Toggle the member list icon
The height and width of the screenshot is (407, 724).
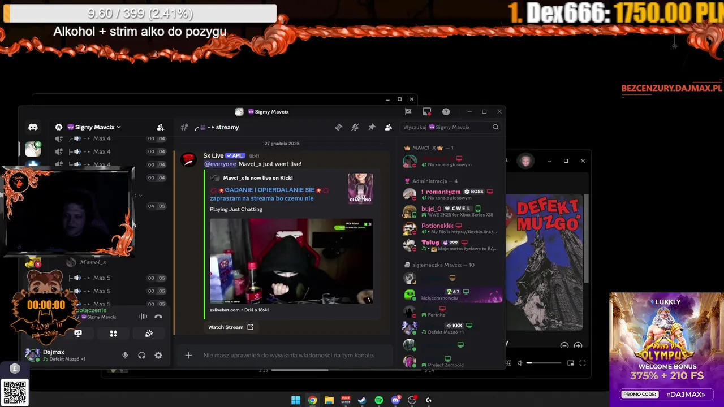point(388,127)
